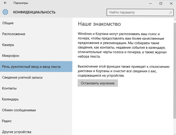This screenshot has width=176, height=135.
Task: Open Обмен сообщениями section
Action: 36,110
